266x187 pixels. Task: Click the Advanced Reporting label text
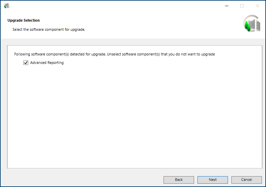pos(47,63)
